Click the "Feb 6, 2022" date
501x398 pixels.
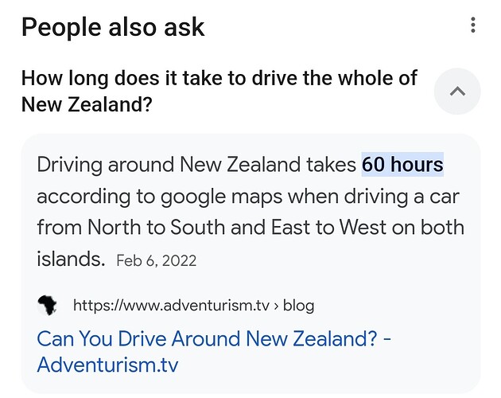tap(156, 260)
